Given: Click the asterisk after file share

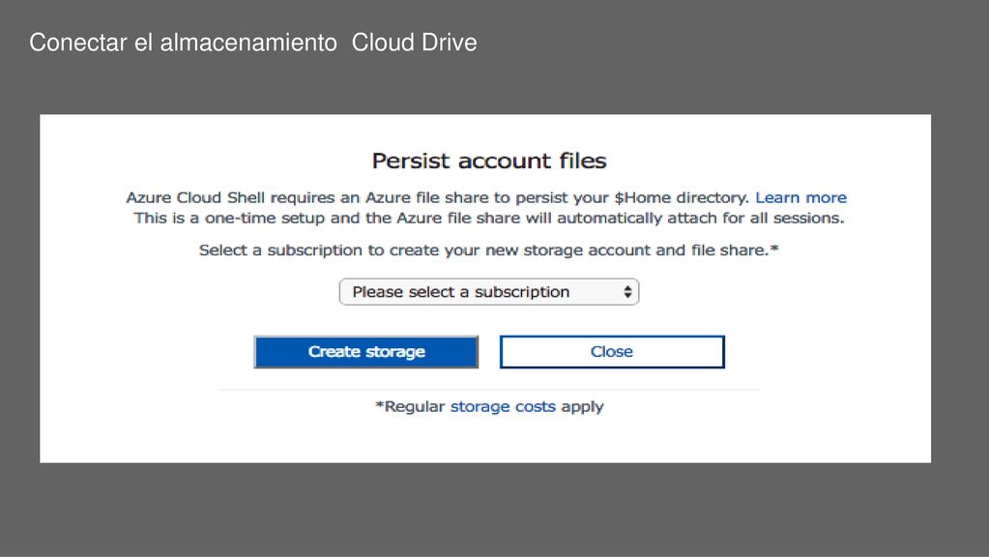Looking at the screenshot, I should 774,249.
